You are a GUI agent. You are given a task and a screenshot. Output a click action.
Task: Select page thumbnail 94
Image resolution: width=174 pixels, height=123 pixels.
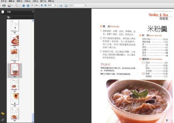click(x=15, y=84)
